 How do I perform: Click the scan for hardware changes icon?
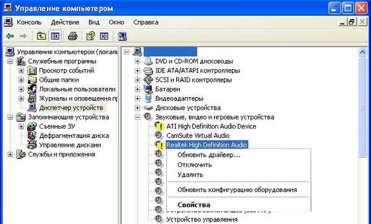122,37
